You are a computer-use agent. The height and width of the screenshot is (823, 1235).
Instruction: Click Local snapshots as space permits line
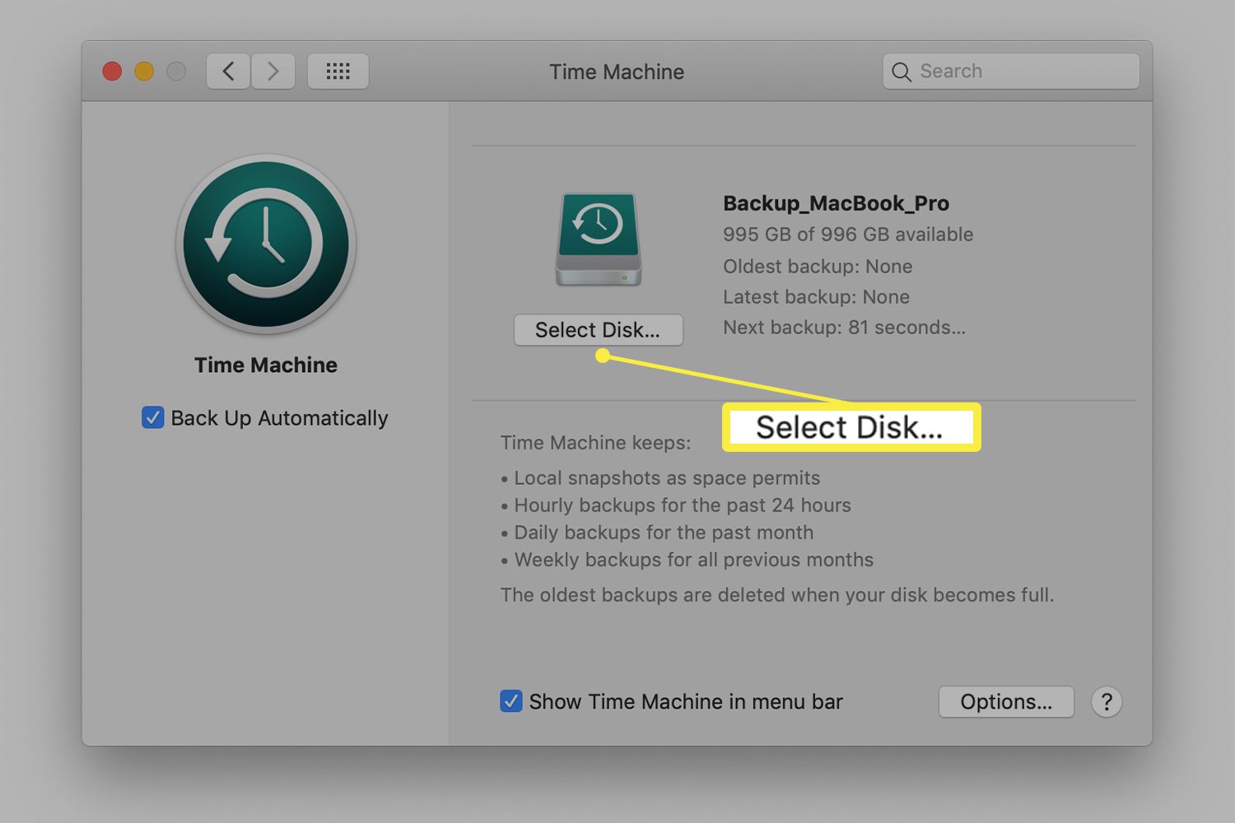pyautogui.click(x=660, y=478)
